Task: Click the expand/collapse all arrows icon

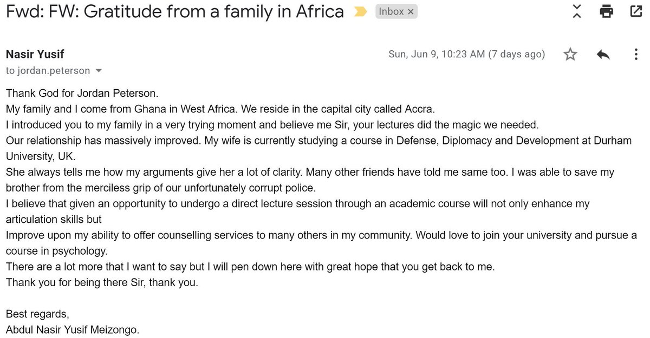Action: pos(576,11)
